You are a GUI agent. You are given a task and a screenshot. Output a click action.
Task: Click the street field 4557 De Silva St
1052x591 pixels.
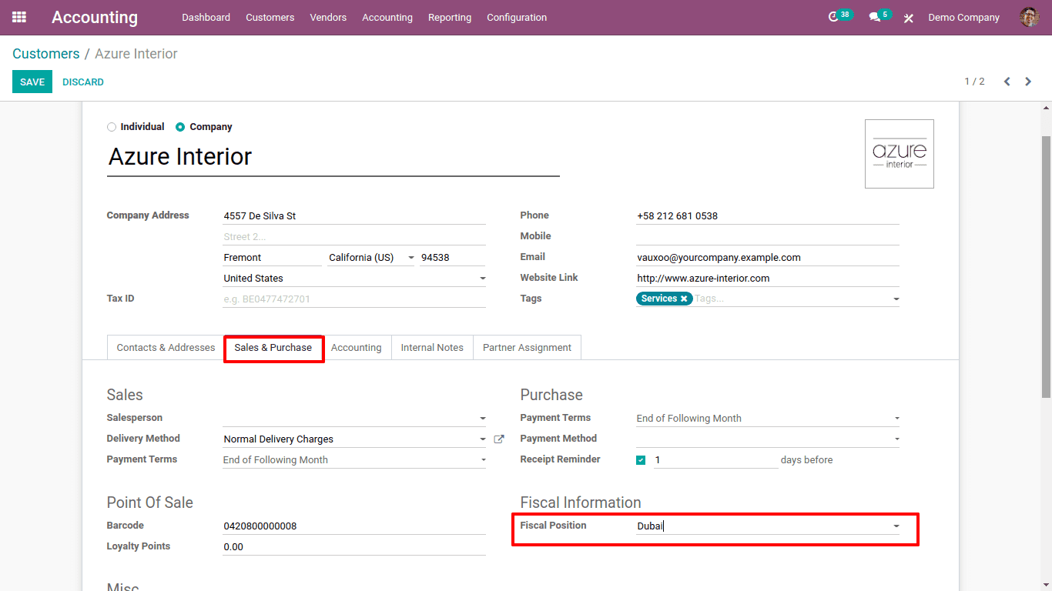pyautogui.click(x=354, y=216)
